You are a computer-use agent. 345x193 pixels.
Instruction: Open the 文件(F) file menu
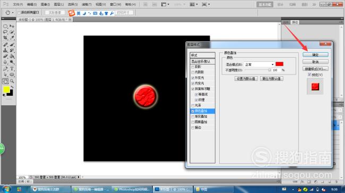click(x=18, y=4)
